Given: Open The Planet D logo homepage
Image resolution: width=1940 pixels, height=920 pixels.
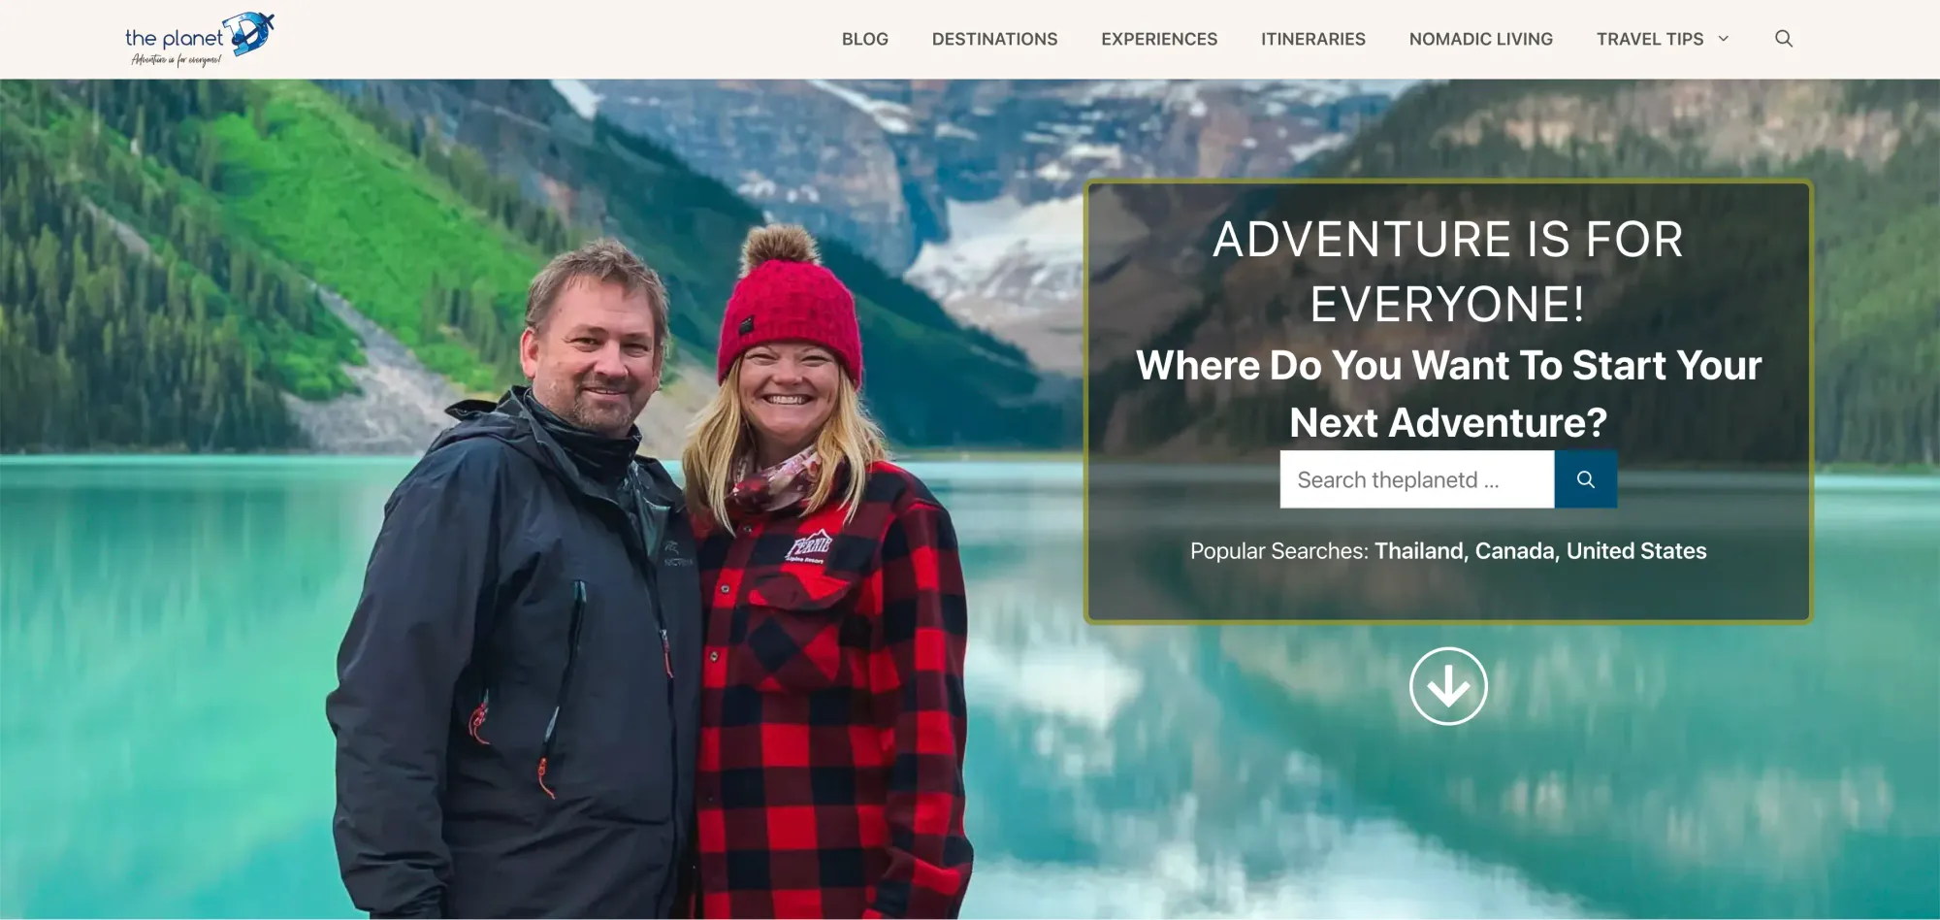Looking at the screenshot, I should click(199, 39).
